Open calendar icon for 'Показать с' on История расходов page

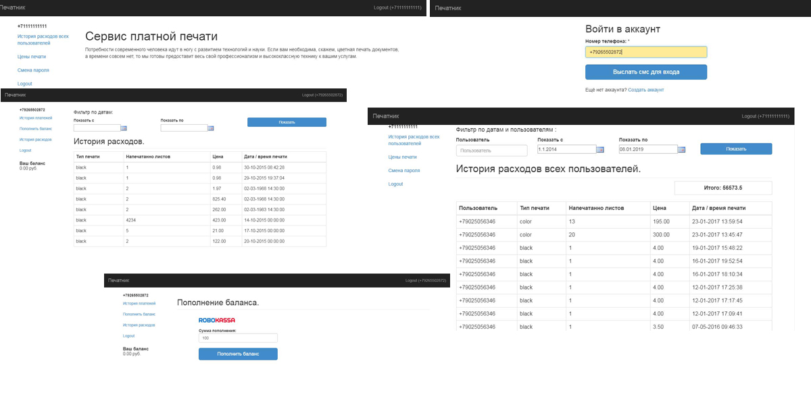(124, 128)
